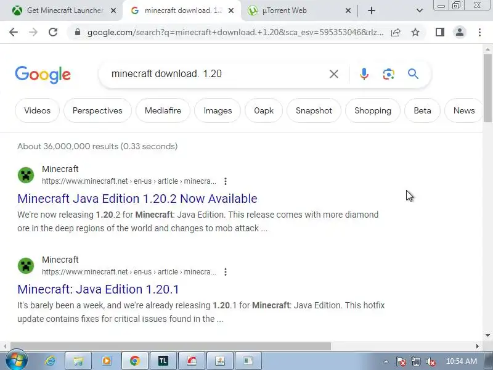
Task: Open Chrome's three-dot menu
Action: pyautogui.click(x=479, y=32)
